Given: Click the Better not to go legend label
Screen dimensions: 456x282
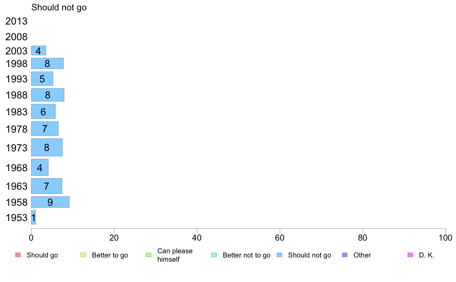Looking at the screenshot, I should coord(246,255).
